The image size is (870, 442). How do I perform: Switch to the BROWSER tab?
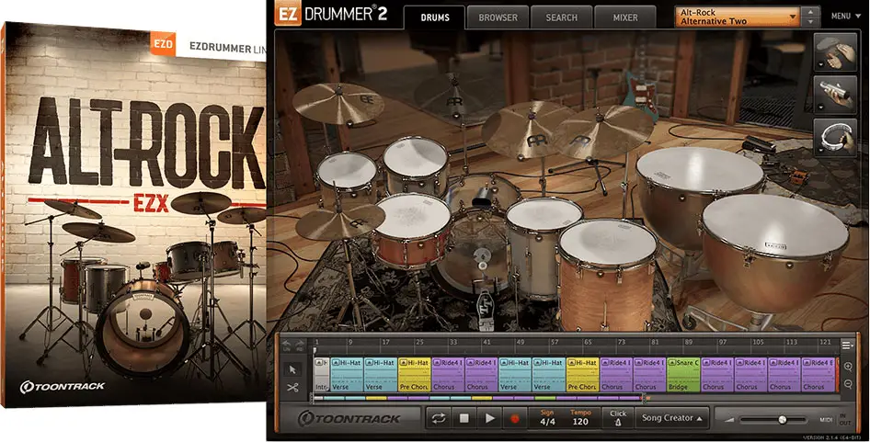[498, 17]
